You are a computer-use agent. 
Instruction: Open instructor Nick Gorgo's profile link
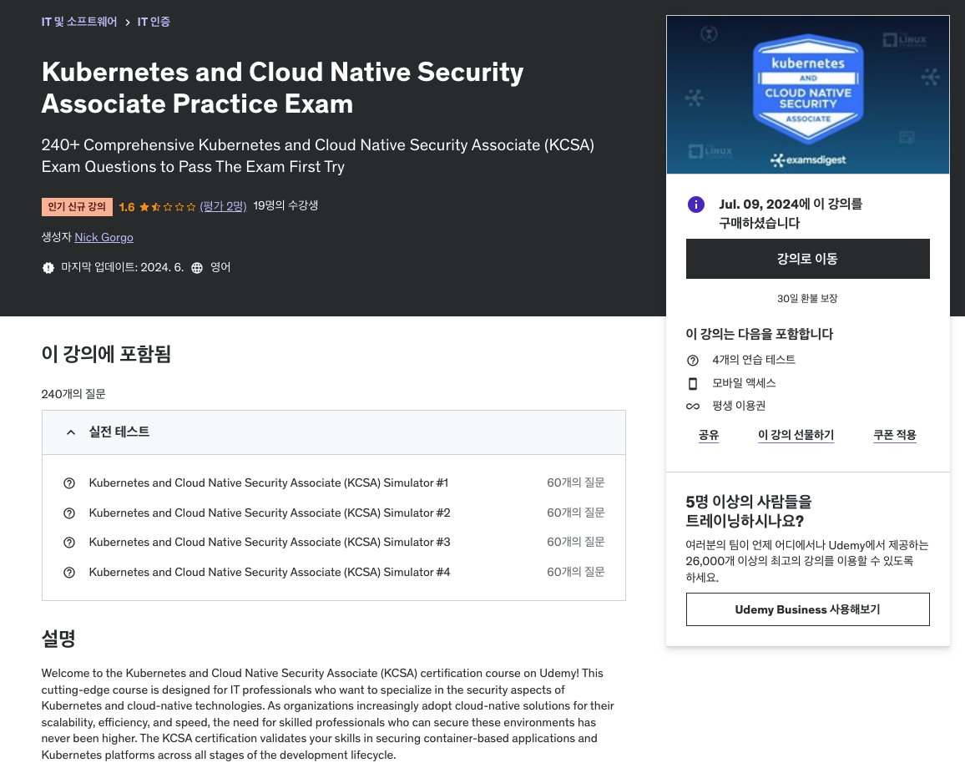tap(104, 238)
